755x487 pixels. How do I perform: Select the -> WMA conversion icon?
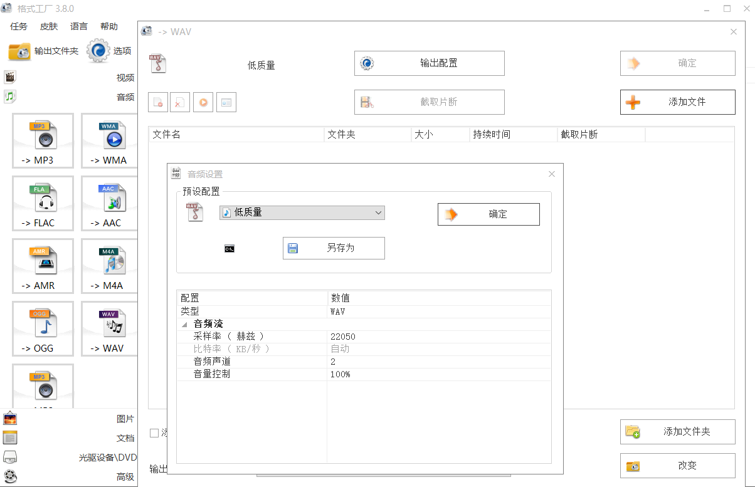point(108,140)
